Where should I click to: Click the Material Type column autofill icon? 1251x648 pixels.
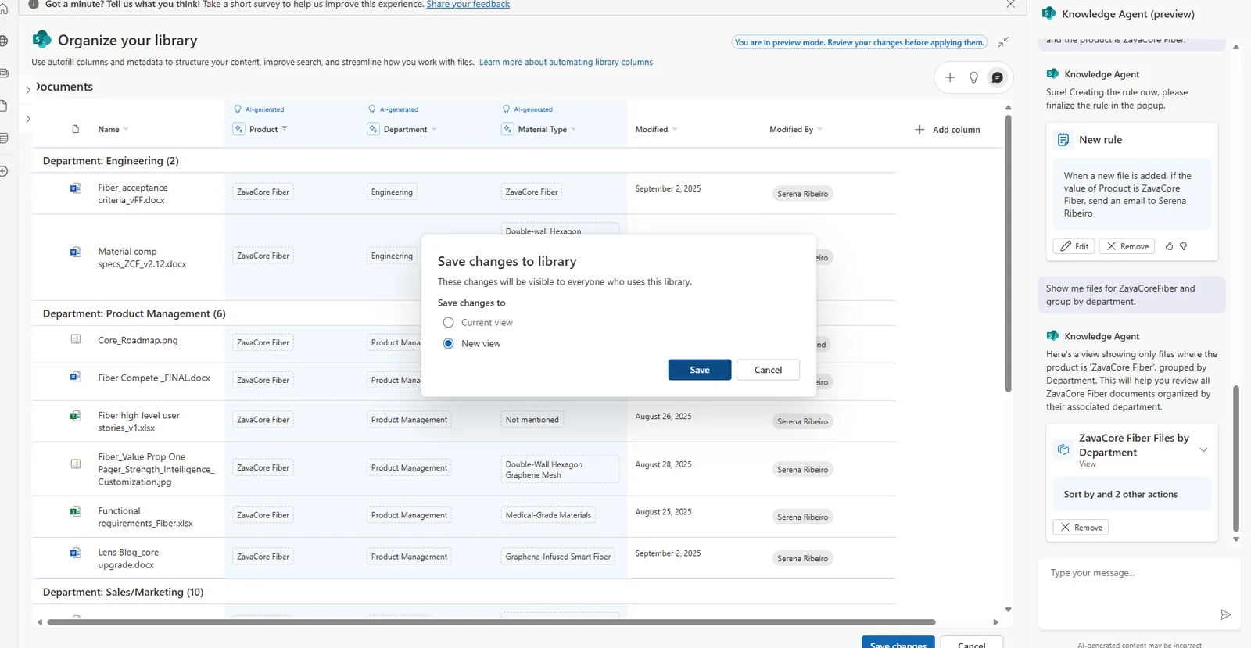pos(508,129)
